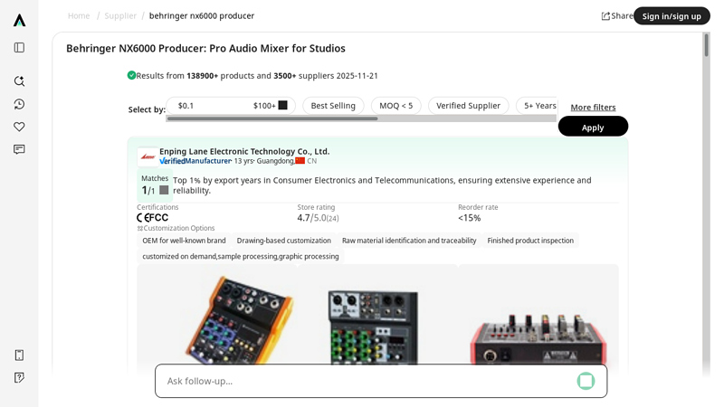The height and width of the screenshot is (407, 724).
Task: Toggle 5+ Years filter chip
Action: 538,106
